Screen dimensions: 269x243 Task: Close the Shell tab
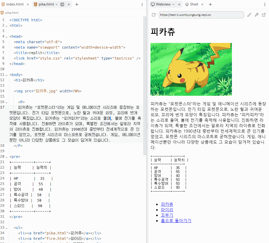pos(202,4)
